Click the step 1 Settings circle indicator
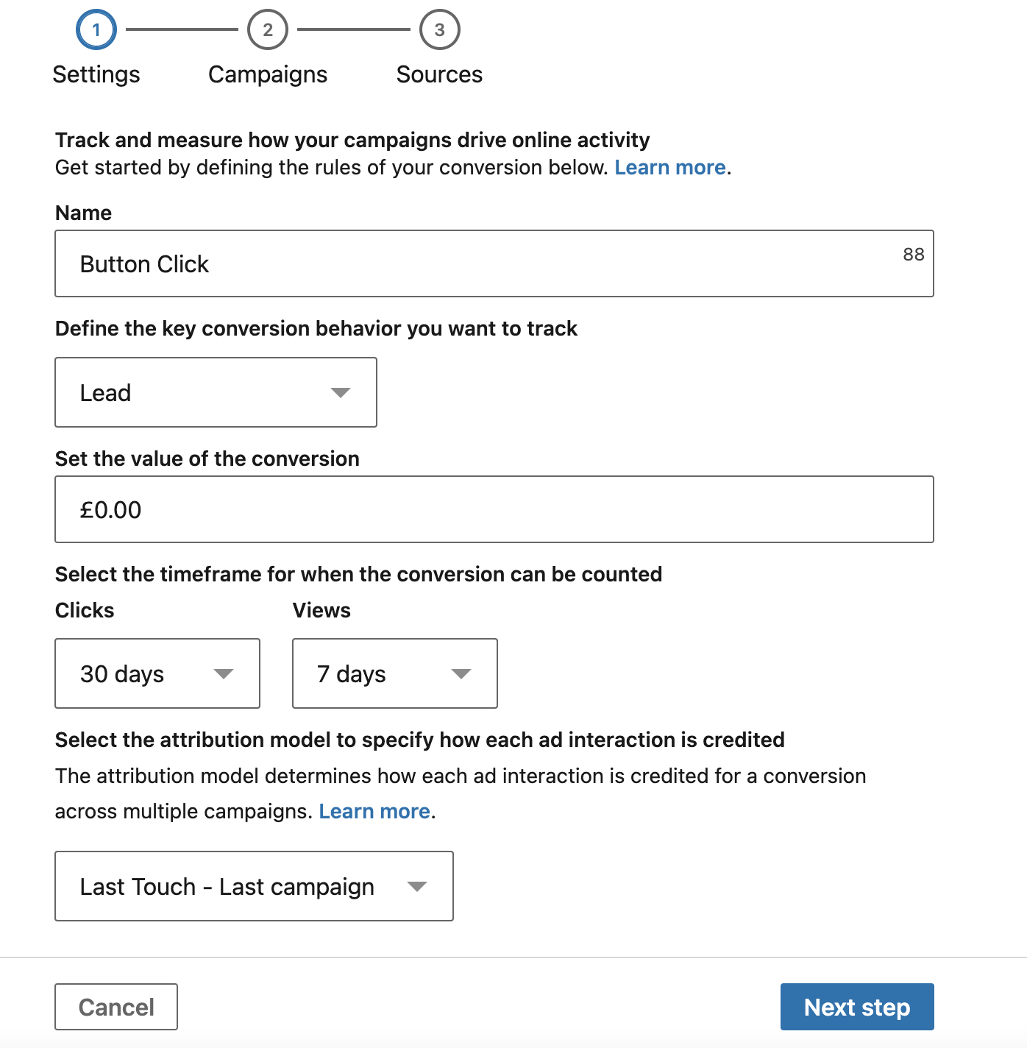Image resolution: width=1027 pixels, height=1048 pixels. [96, 30]
